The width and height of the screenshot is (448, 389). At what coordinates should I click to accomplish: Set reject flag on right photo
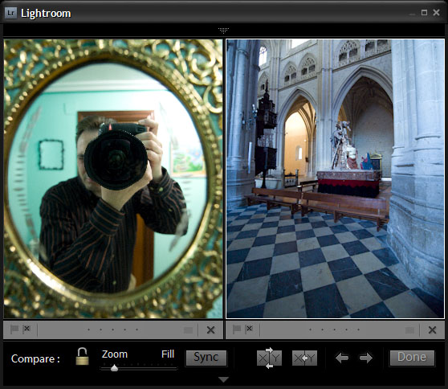pos(249,329)
